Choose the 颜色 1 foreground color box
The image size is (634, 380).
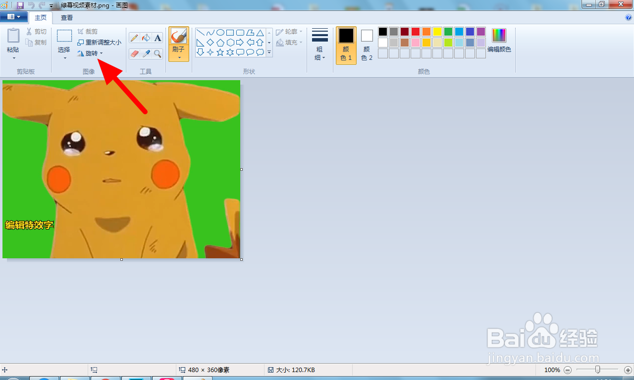tap(346, 45)
